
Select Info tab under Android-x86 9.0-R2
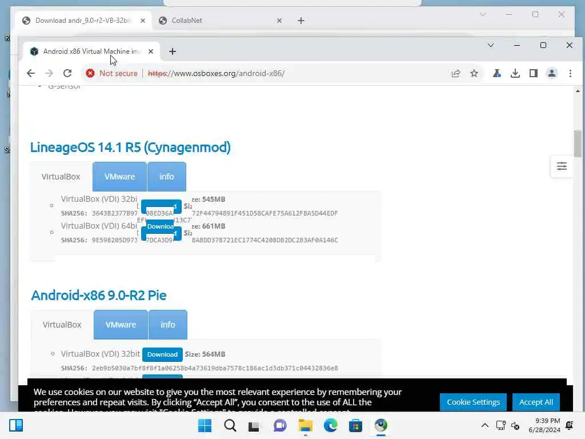tap(168, 325)
